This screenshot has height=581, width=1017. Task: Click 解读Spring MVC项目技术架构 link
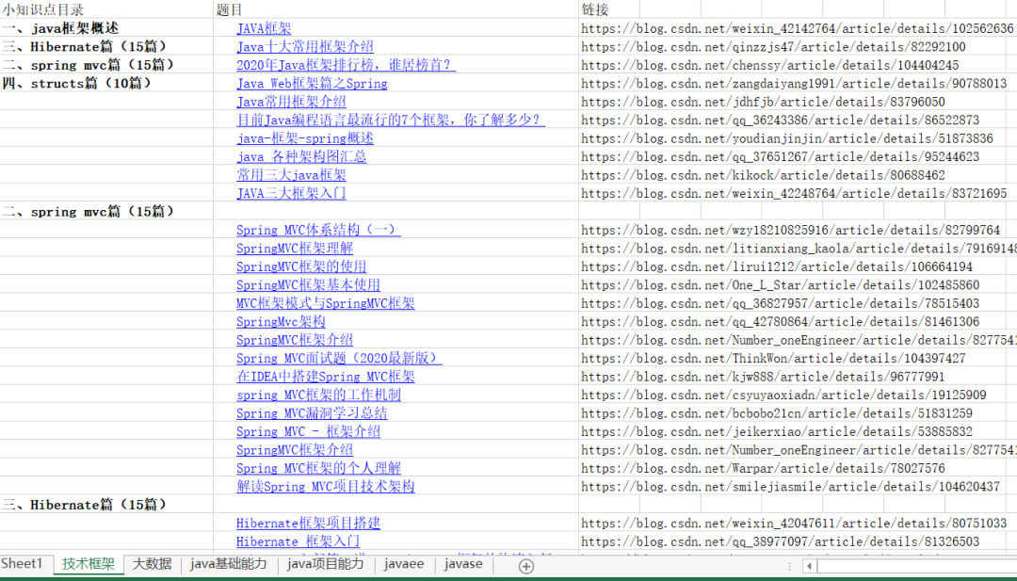(x=326, y=486)
